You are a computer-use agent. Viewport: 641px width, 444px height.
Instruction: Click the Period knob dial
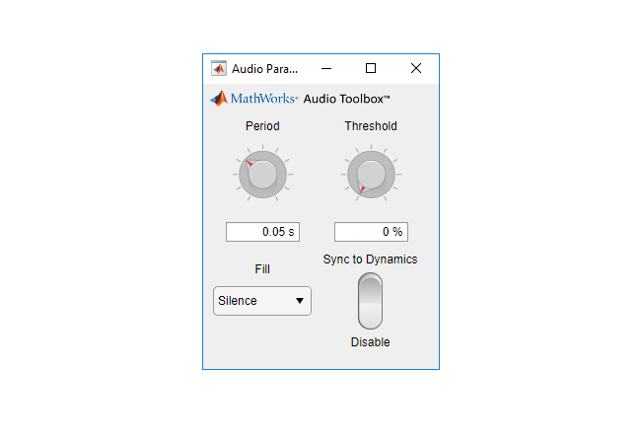coord(262,175)
